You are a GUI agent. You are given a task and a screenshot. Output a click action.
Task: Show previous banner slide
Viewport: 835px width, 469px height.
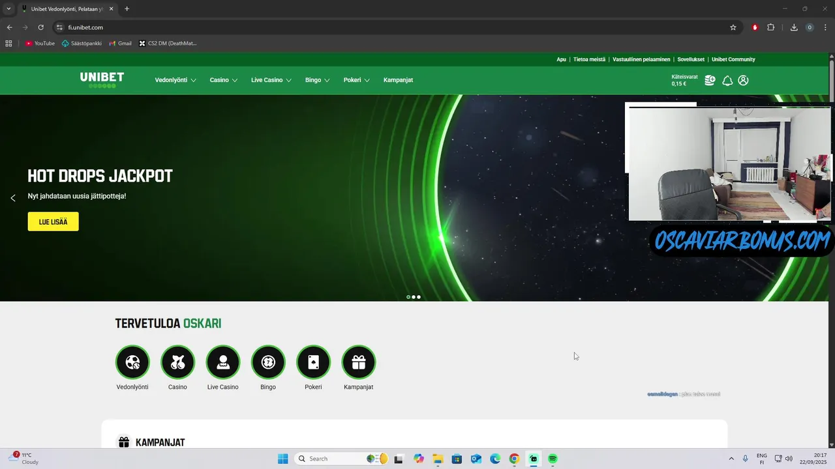[12, 198]
